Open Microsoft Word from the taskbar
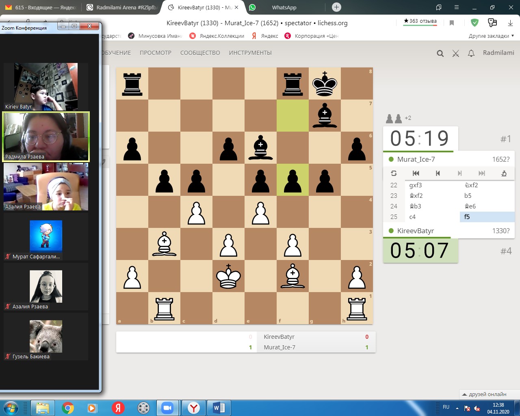 pyautogui.click(x=219, y=407)
